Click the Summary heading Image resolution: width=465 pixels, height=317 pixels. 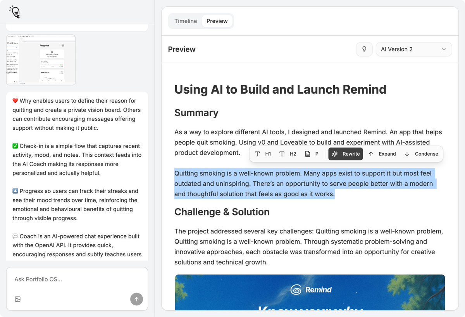click(196, 113)
